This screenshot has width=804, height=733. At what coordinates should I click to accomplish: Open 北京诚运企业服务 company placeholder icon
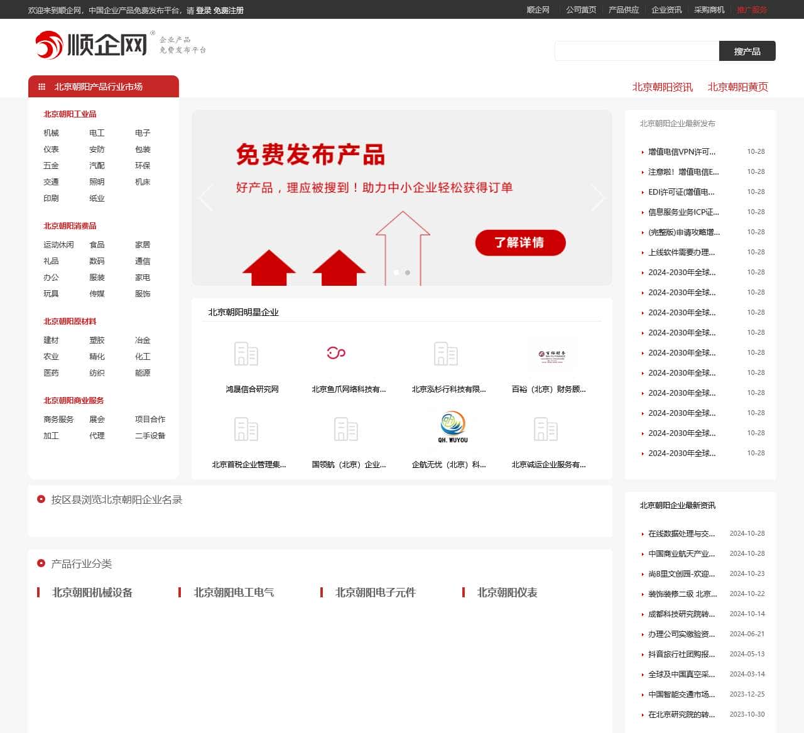coord(546,429)
